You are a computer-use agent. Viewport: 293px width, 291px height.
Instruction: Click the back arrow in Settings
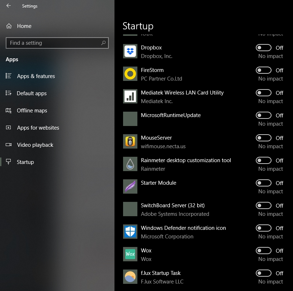tap(9, 6)
